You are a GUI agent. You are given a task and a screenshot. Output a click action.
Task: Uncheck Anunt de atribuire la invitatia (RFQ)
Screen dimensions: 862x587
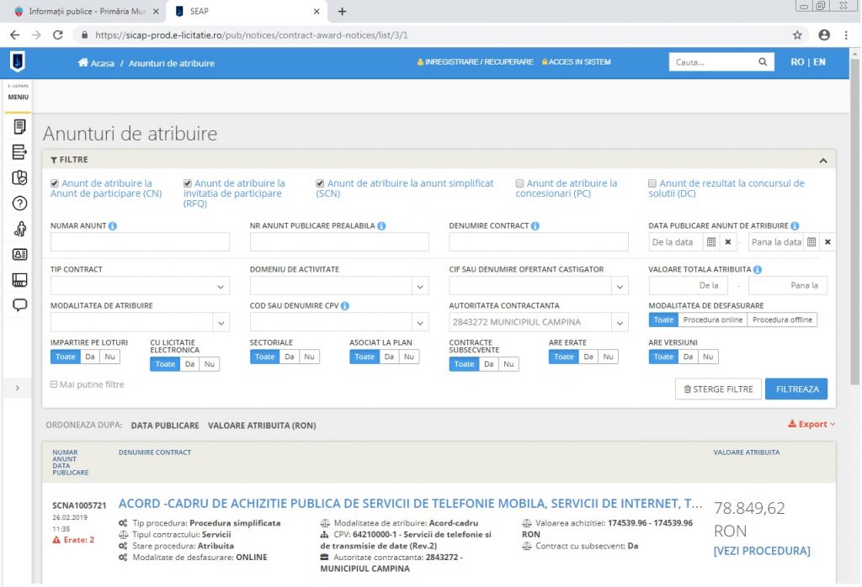[188, 183]
